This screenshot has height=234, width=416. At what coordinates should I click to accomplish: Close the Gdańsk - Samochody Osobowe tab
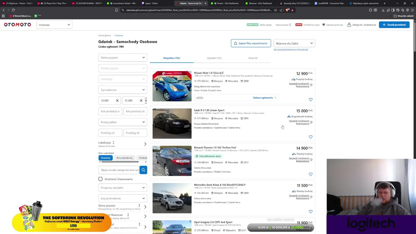coord(205,3)
